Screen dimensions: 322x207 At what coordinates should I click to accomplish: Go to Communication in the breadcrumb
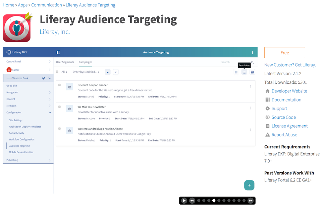tap(46, 5)
